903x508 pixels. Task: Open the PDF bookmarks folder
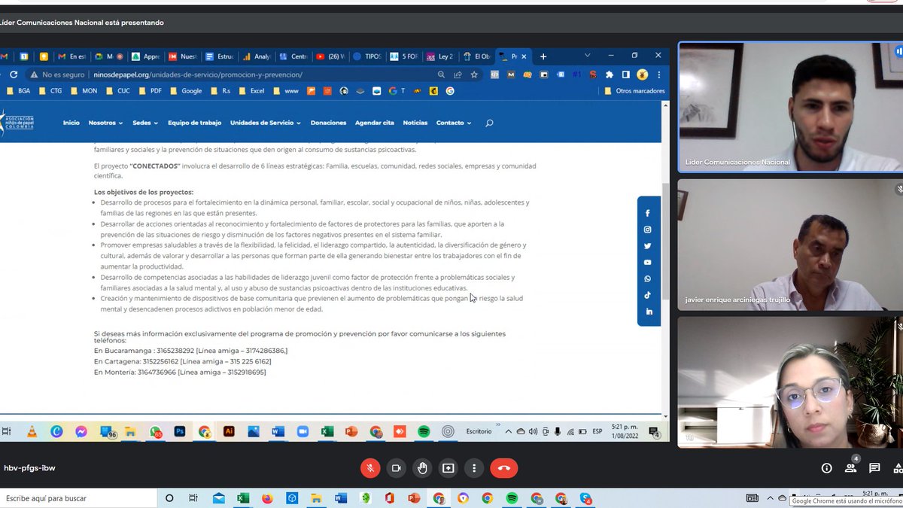coord(150,91)
